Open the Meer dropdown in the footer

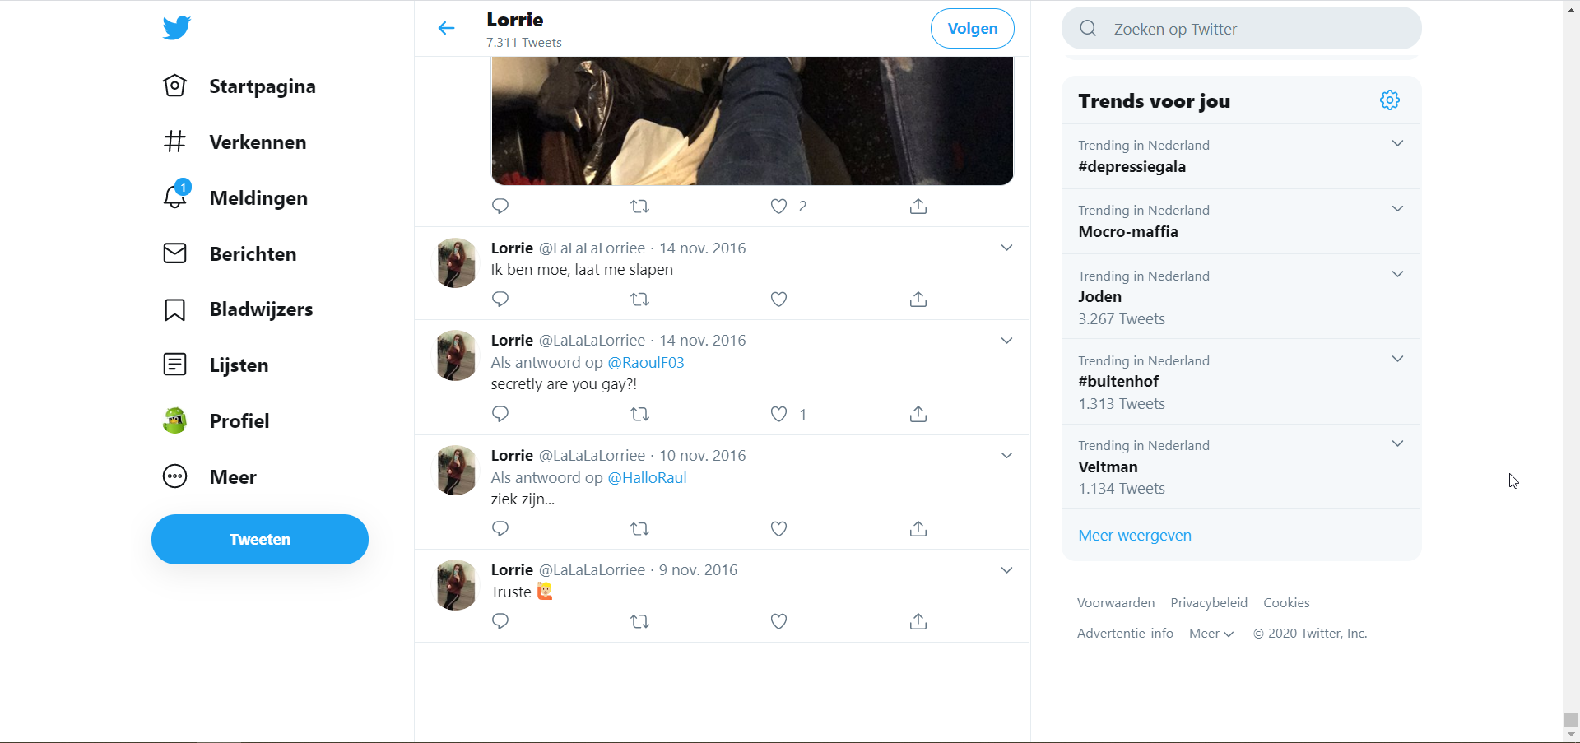(x=1211, y=634)
